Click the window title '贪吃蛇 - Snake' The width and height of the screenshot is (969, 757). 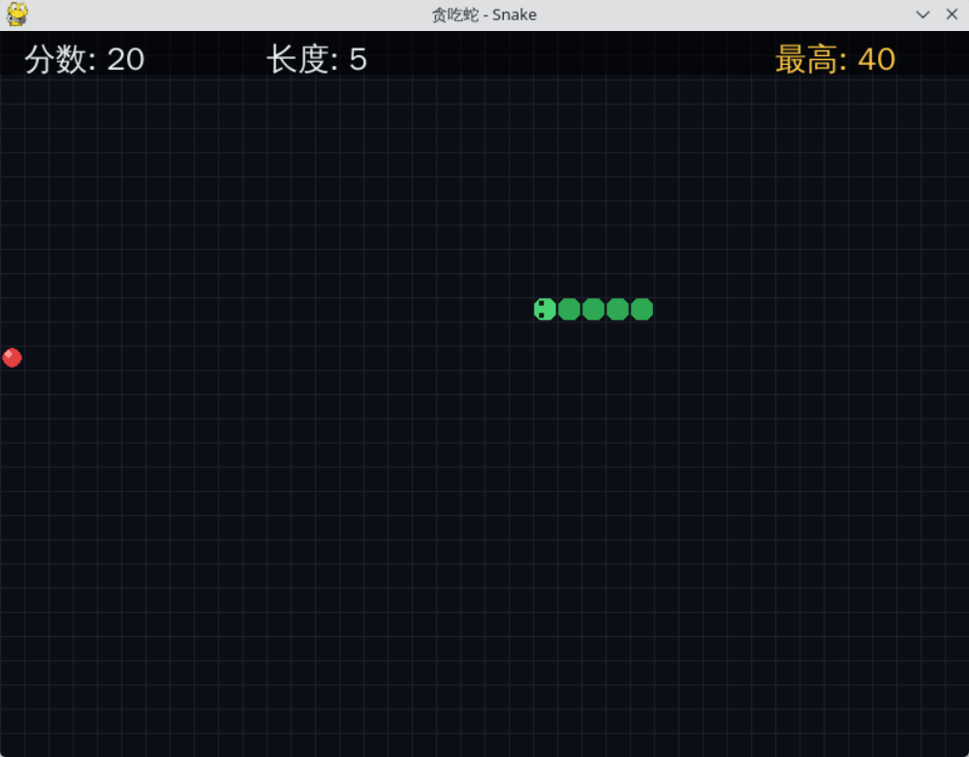[x=484, y=15]
